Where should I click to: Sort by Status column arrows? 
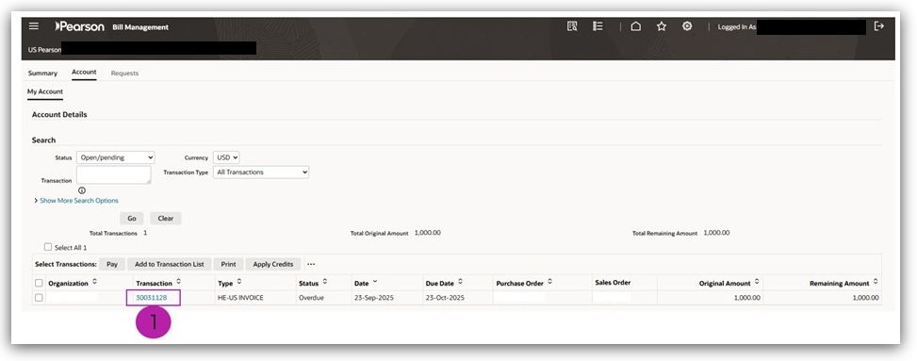coord(324,282)
